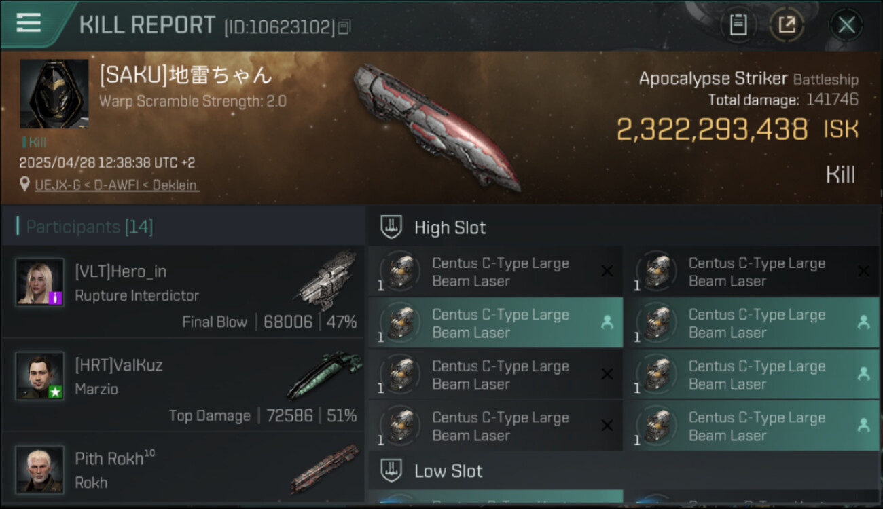Screen dimensions: 883x509
Task: Click the Apocalypse Striker ship image
Action: [435, 127]
